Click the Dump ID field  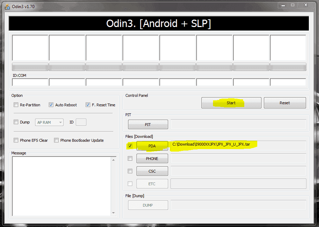tap(81, 122)
